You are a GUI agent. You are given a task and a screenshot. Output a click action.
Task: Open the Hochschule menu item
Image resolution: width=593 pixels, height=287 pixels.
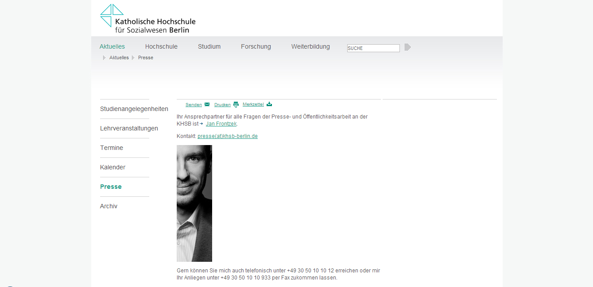point(161,46)
